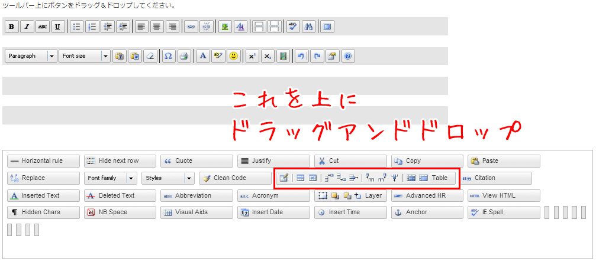Click the Clean Code button
This screenshot has width=596, height=262.
coord(235,178)
